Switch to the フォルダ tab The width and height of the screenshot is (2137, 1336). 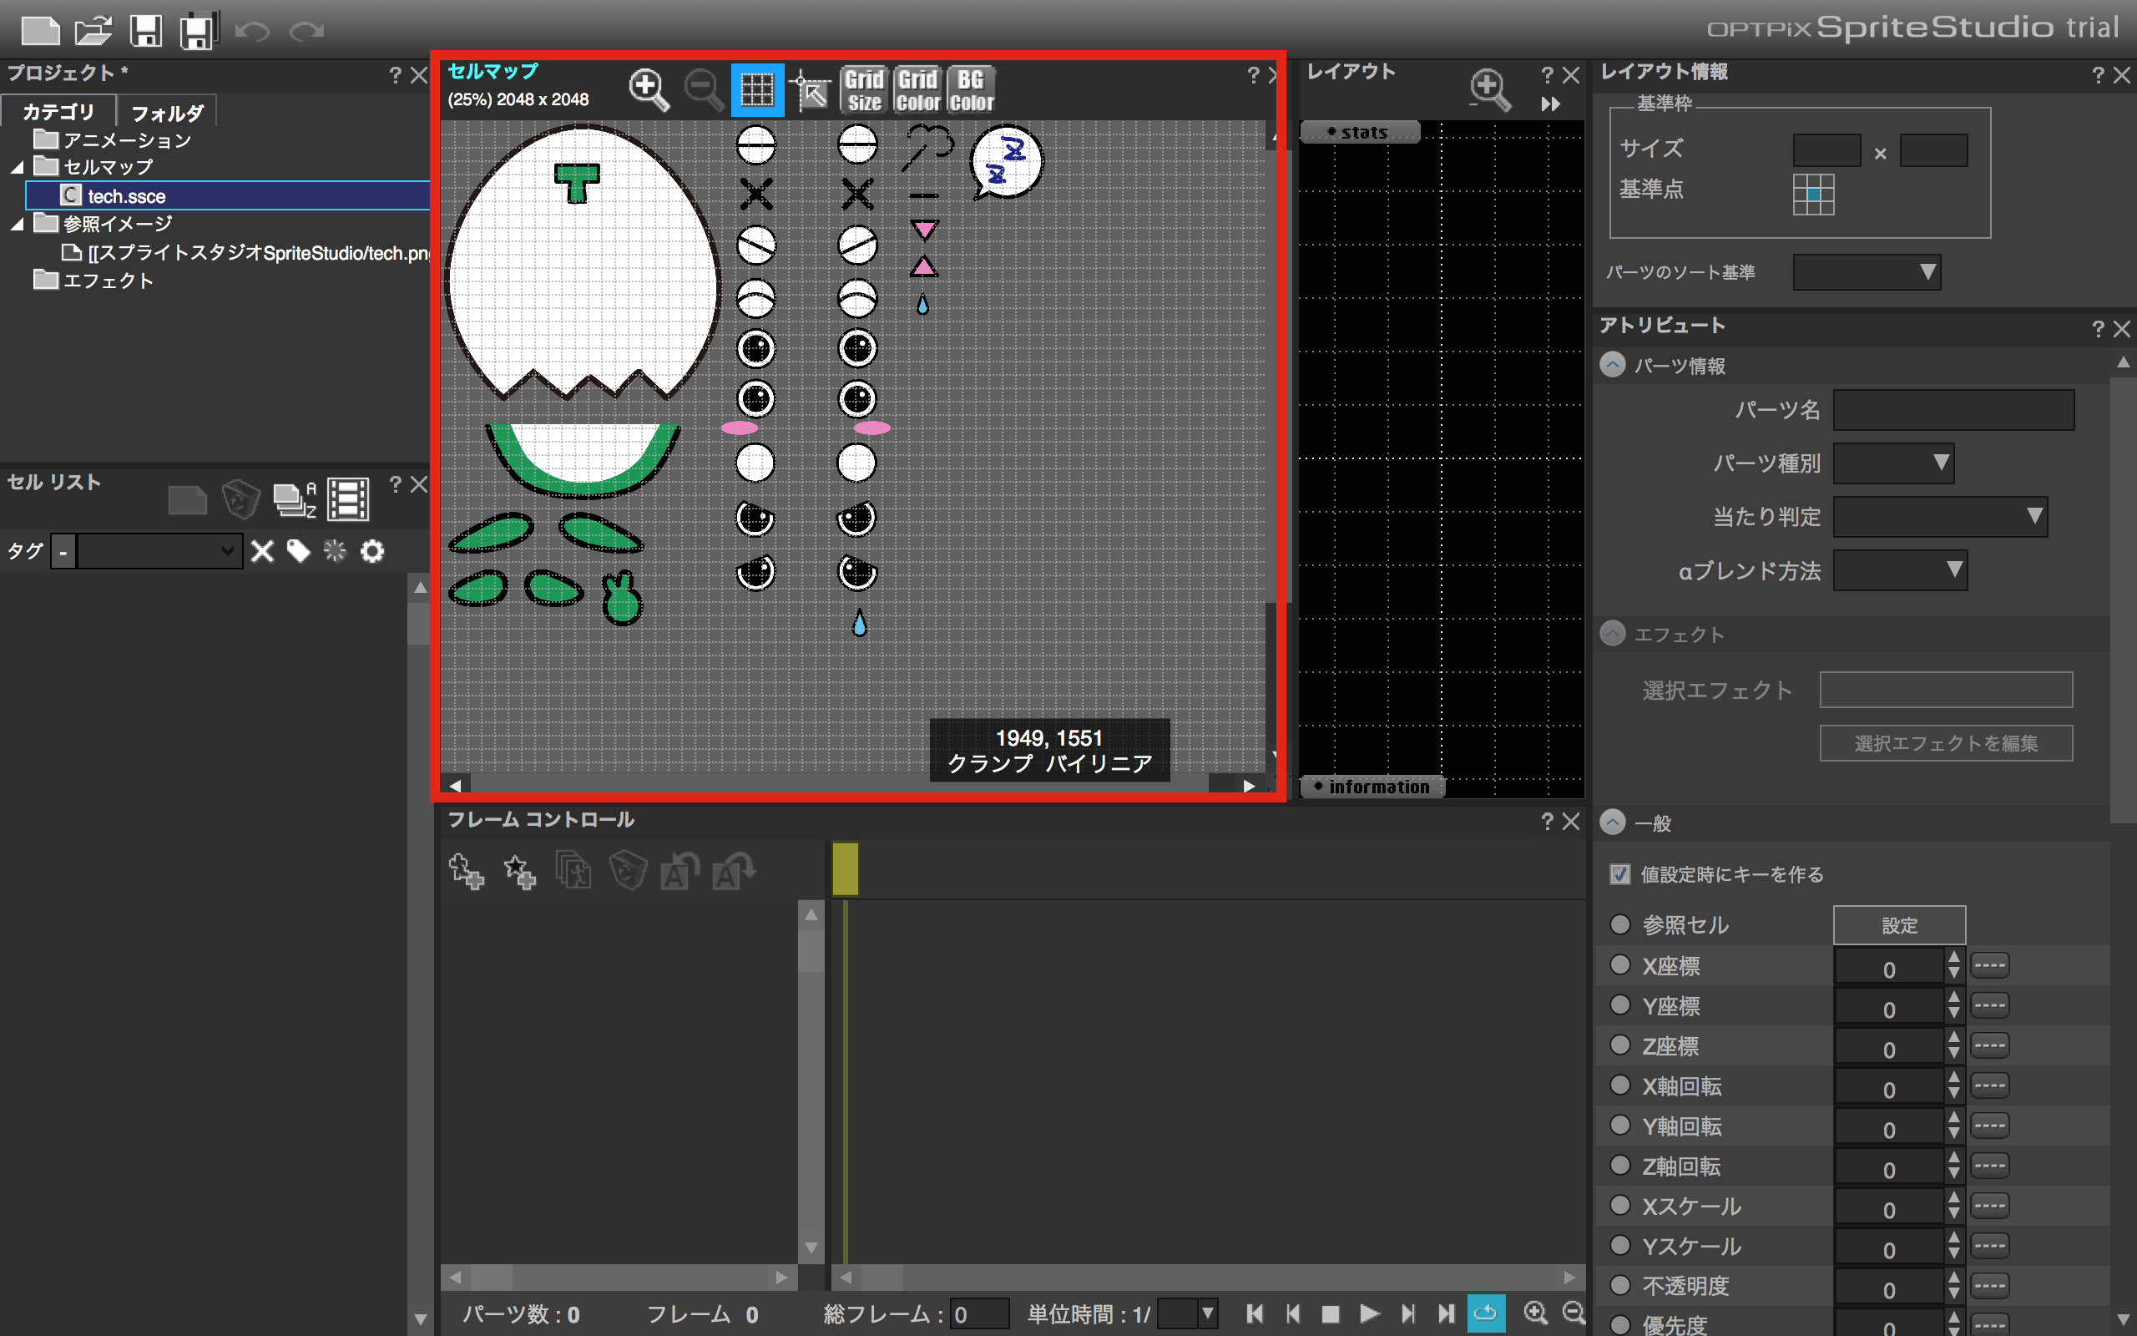tap(167, 112)
